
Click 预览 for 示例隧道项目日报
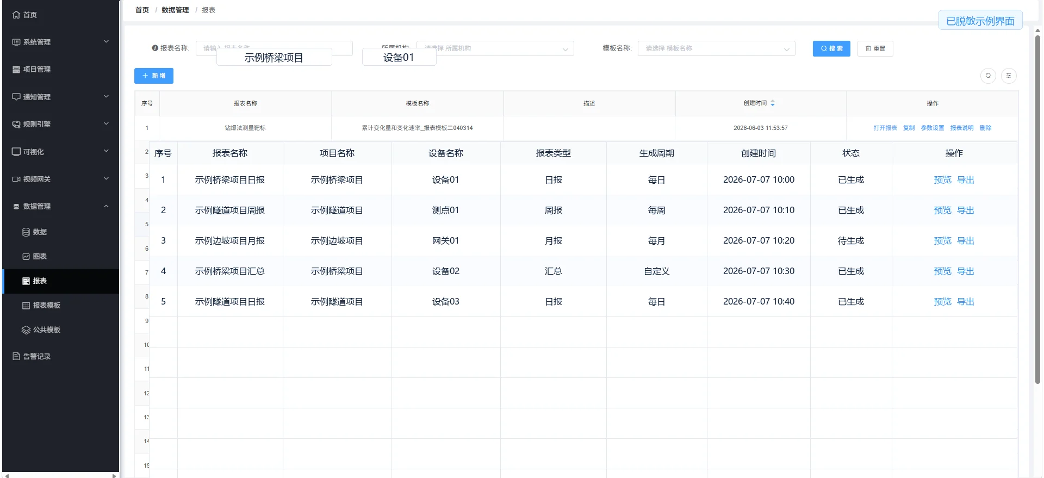pyautogui.click(x=942, y=301)
